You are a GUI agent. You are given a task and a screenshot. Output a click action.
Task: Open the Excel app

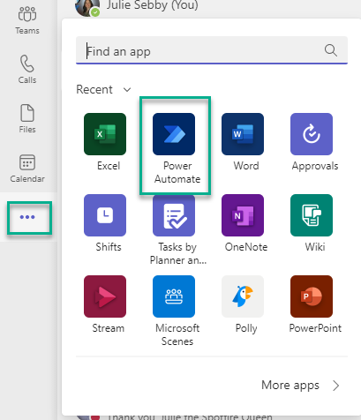click(105, 134)
